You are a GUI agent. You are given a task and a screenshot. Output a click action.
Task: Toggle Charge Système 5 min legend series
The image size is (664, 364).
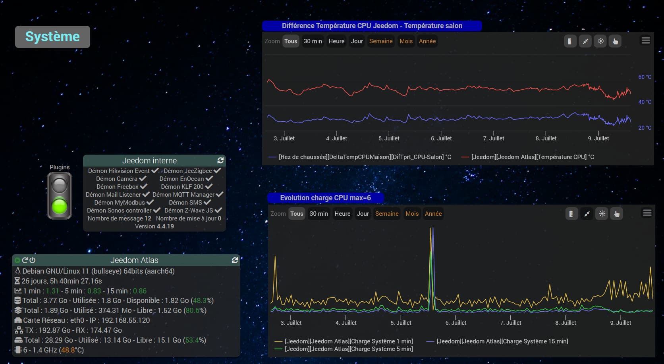coord(344,349)
